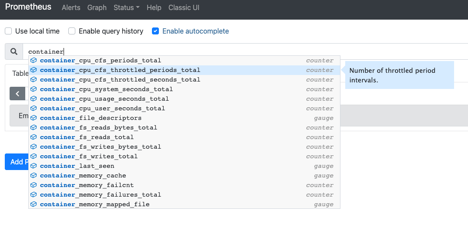Image resolution: width=468 pixels, height=235 pixels.
Task: Enable the query history checkbox
Action: (x=72, y=31)
